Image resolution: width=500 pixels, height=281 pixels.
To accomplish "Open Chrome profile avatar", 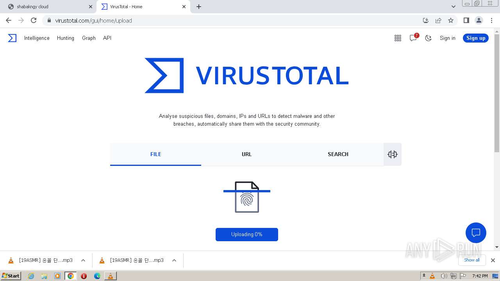I will 479,20.
